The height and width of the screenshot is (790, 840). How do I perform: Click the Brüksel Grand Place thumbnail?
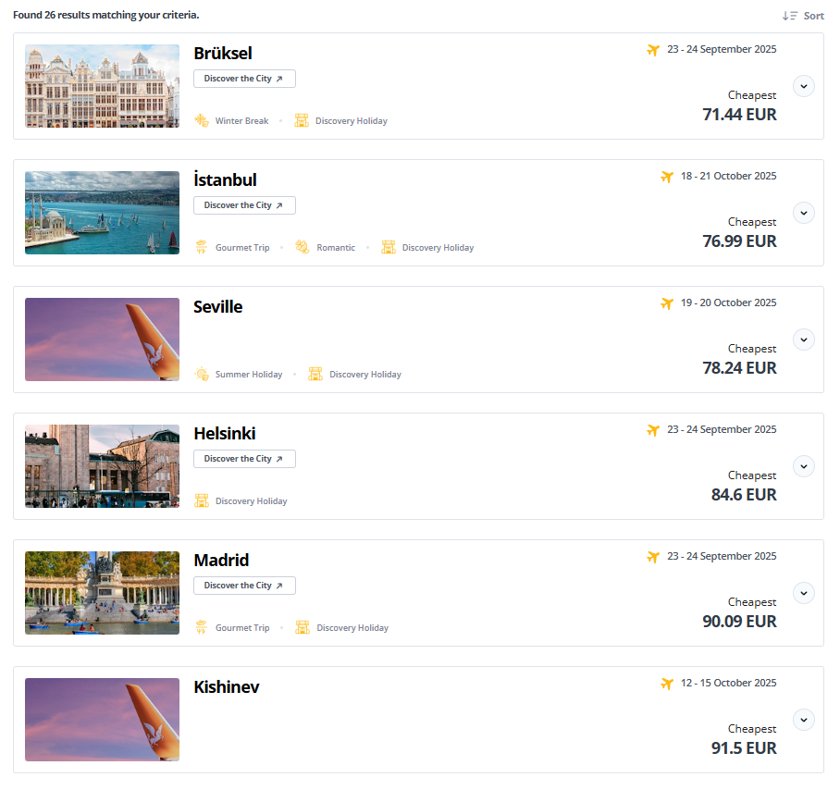103,86
